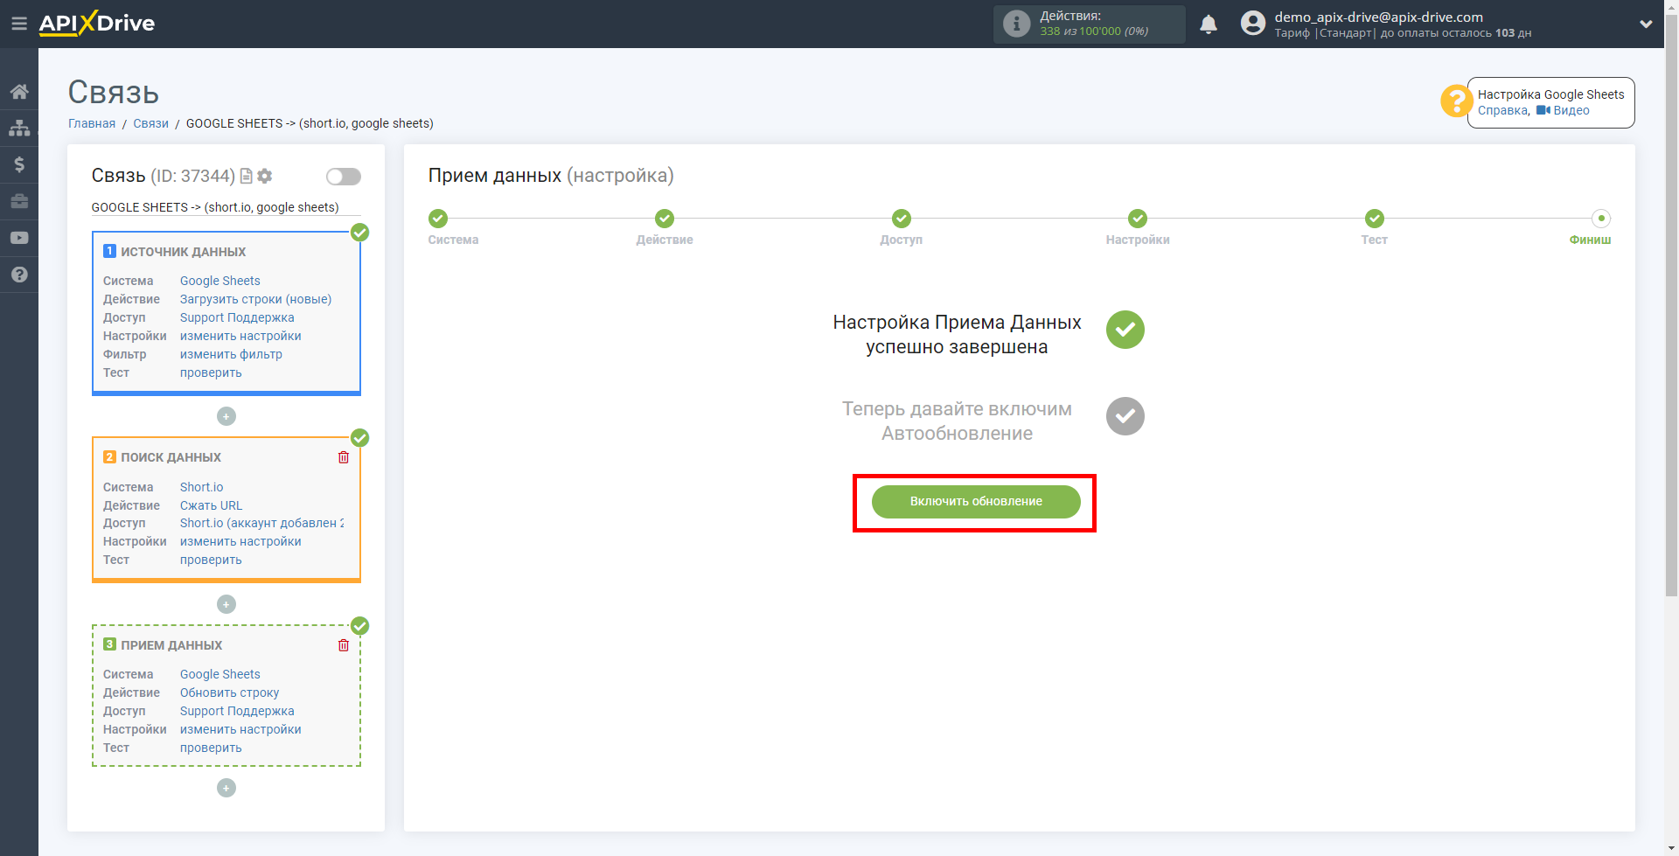The width and height of the screenshot is (1679, 856).
Task: Go to Система step in progress
Action: 438,219
